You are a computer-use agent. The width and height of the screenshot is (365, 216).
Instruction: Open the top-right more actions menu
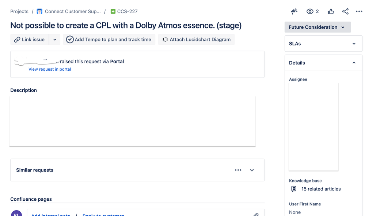pyautogui.click(x=359, y=12)
